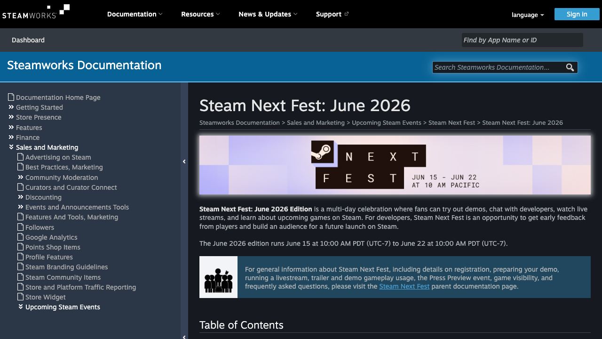Click the Steam Next Fest banner image
This screenshot has width=602, height=339.
[x=395, y=165]
